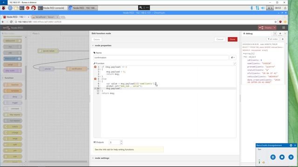The image size is (298, 167).
Task: Stop the recording in toolbar
Action: pyautogui.click(x=282, y=157)
